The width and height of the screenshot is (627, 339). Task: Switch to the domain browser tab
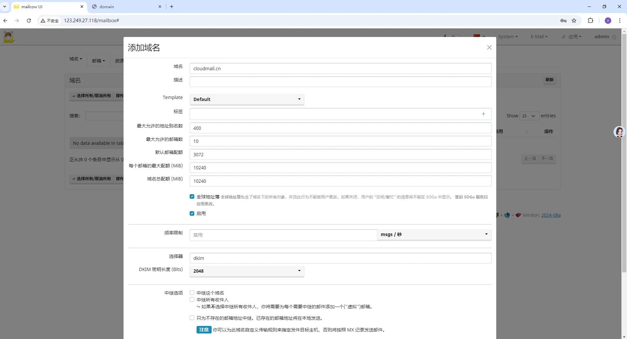(x=127, y=7)
